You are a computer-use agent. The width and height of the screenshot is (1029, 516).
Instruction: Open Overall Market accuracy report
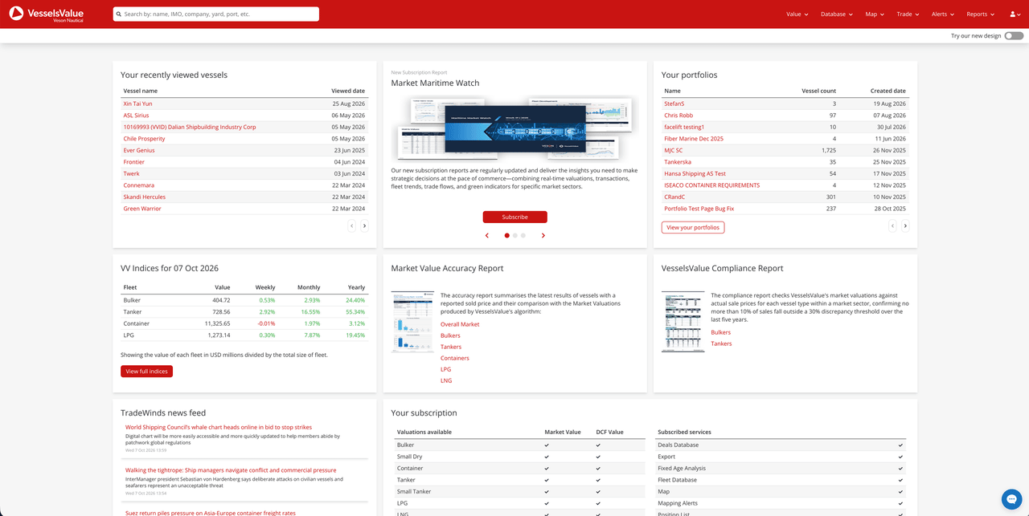[460, 324]
